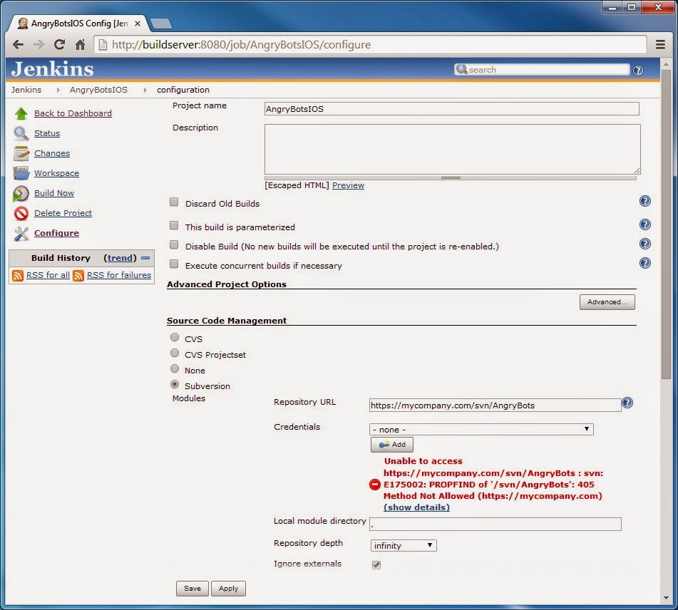This screenshot has height=610, width=678.
Task: Enable Discard Old Builds checkbox
Action: coord(174,202)
